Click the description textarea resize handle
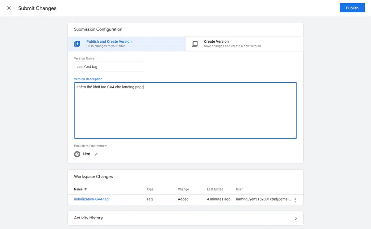Viewport: 371px width, 229px height. click(295, 137)
